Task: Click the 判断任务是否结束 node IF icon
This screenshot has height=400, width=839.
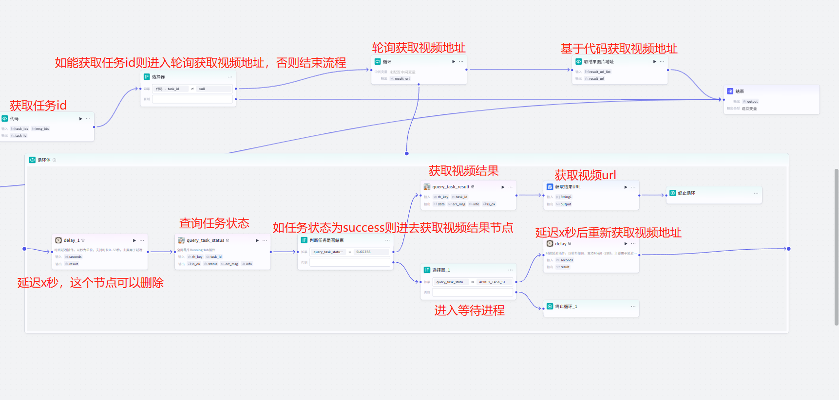Action: (x=304, y=240)
